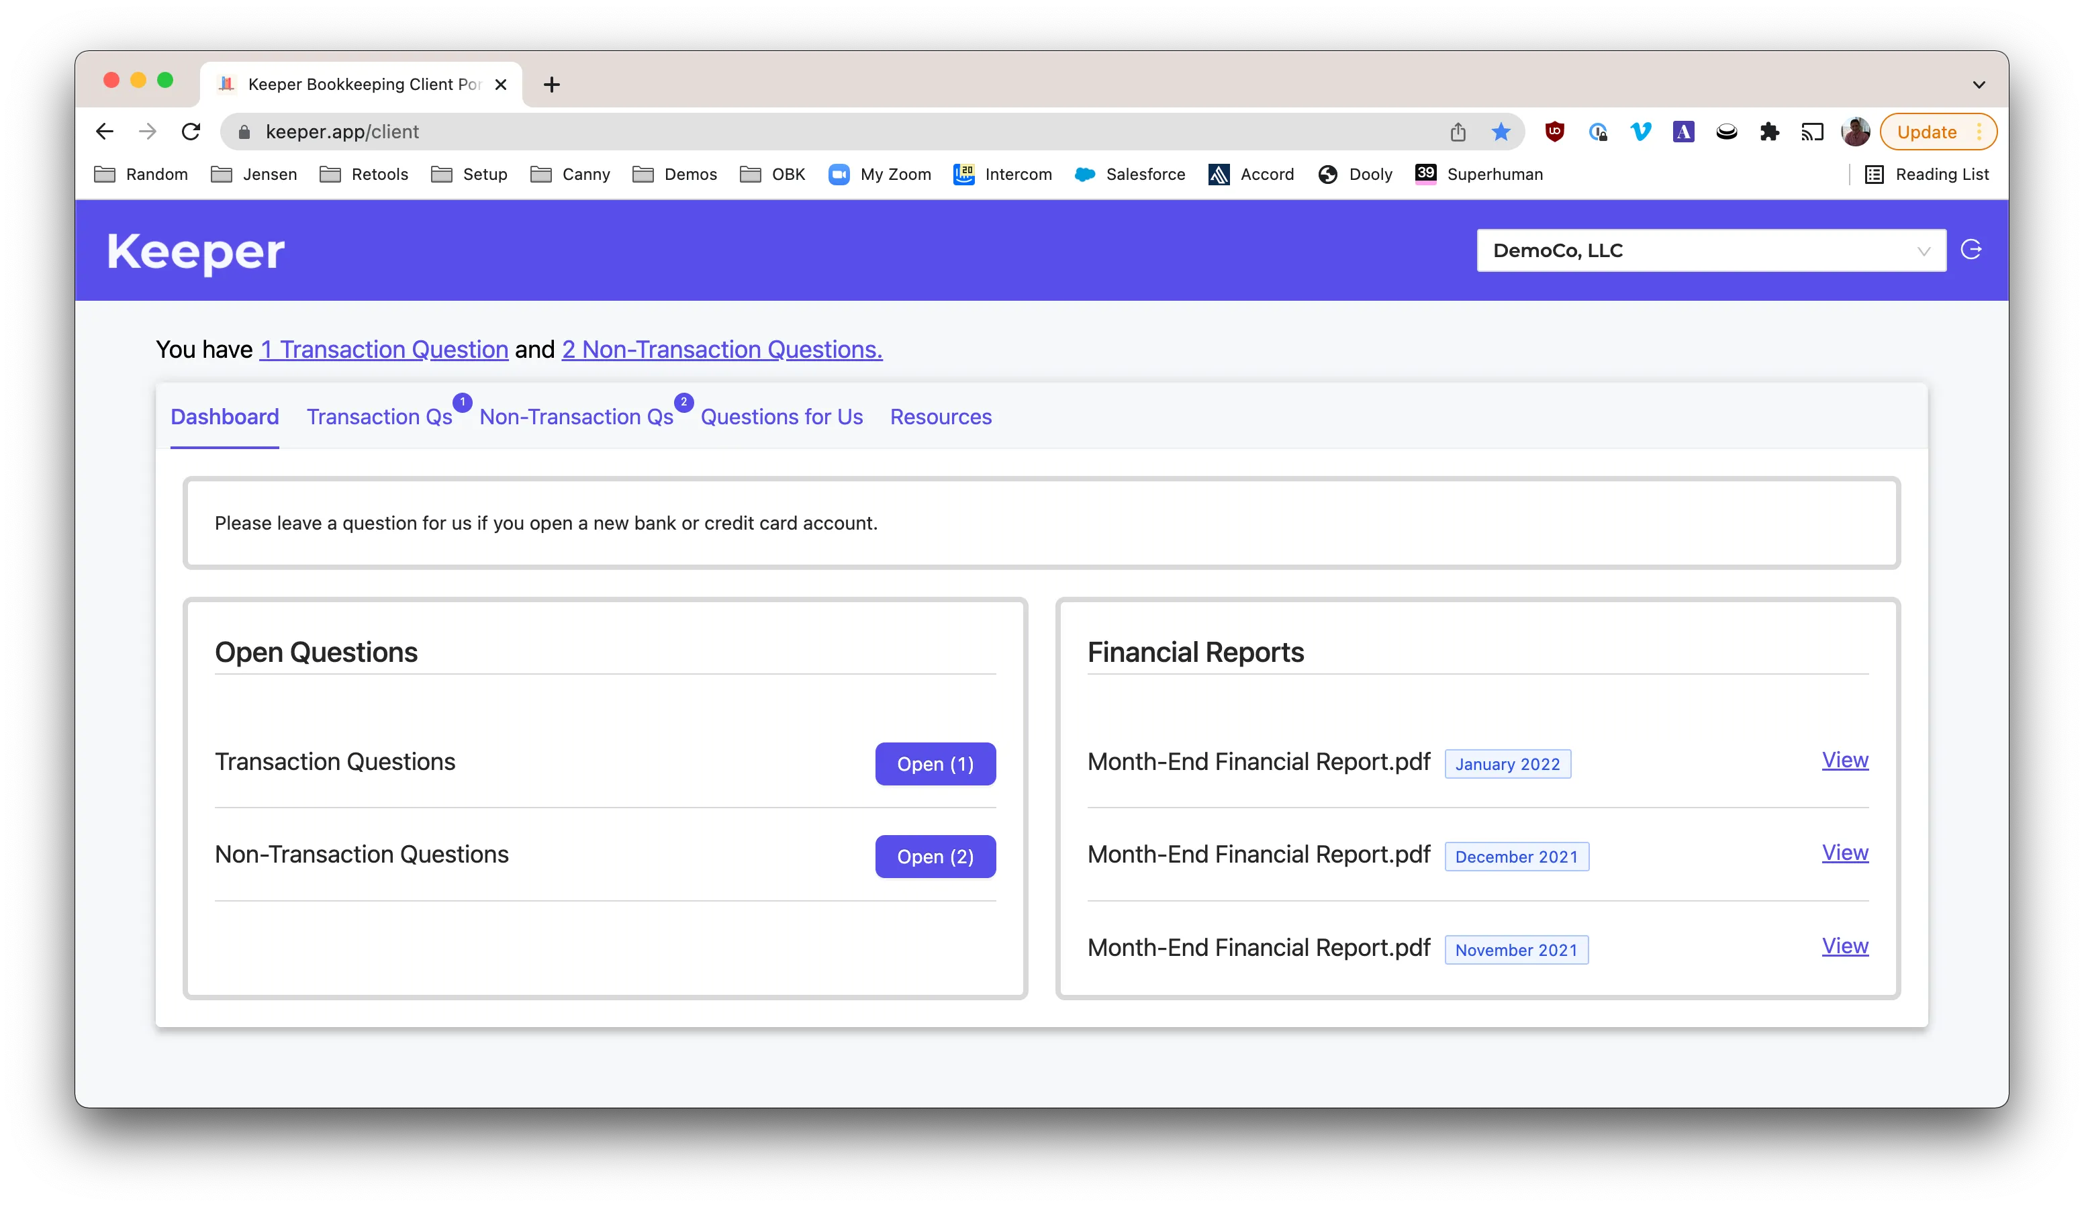Open the My Zoom bookmark
2084x1207 pixels.
tap(880, 175)
